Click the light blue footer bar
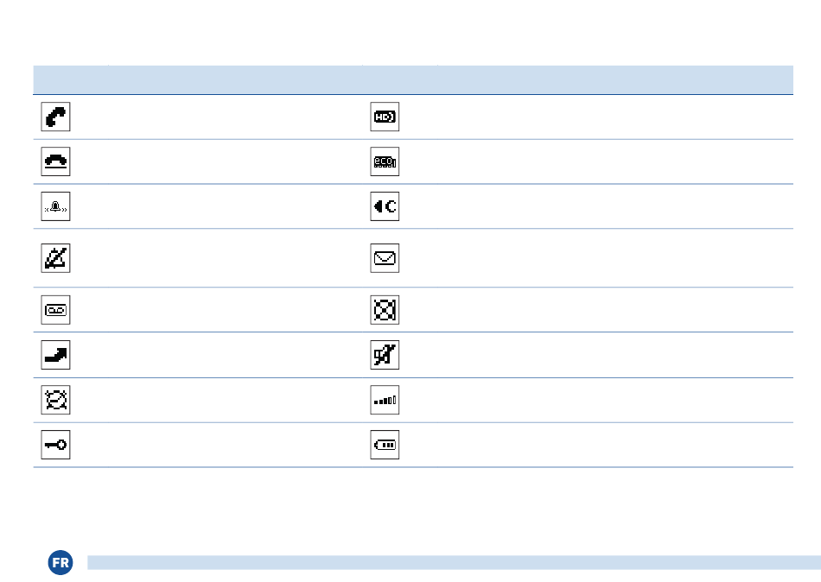821x582 pixels. tap(454, 563)
